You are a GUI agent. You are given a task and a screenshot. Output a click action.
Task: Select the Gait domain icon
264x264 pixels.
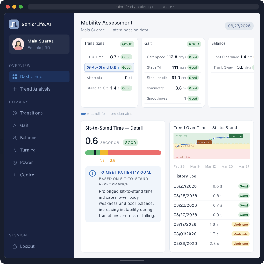pyautogui.click(x=14, y=125)
